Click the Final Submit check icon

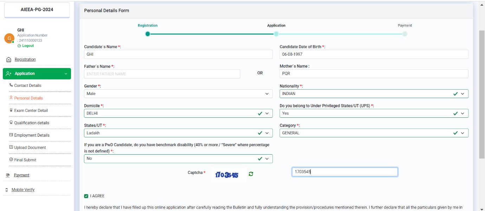click(x=11, y=160)
